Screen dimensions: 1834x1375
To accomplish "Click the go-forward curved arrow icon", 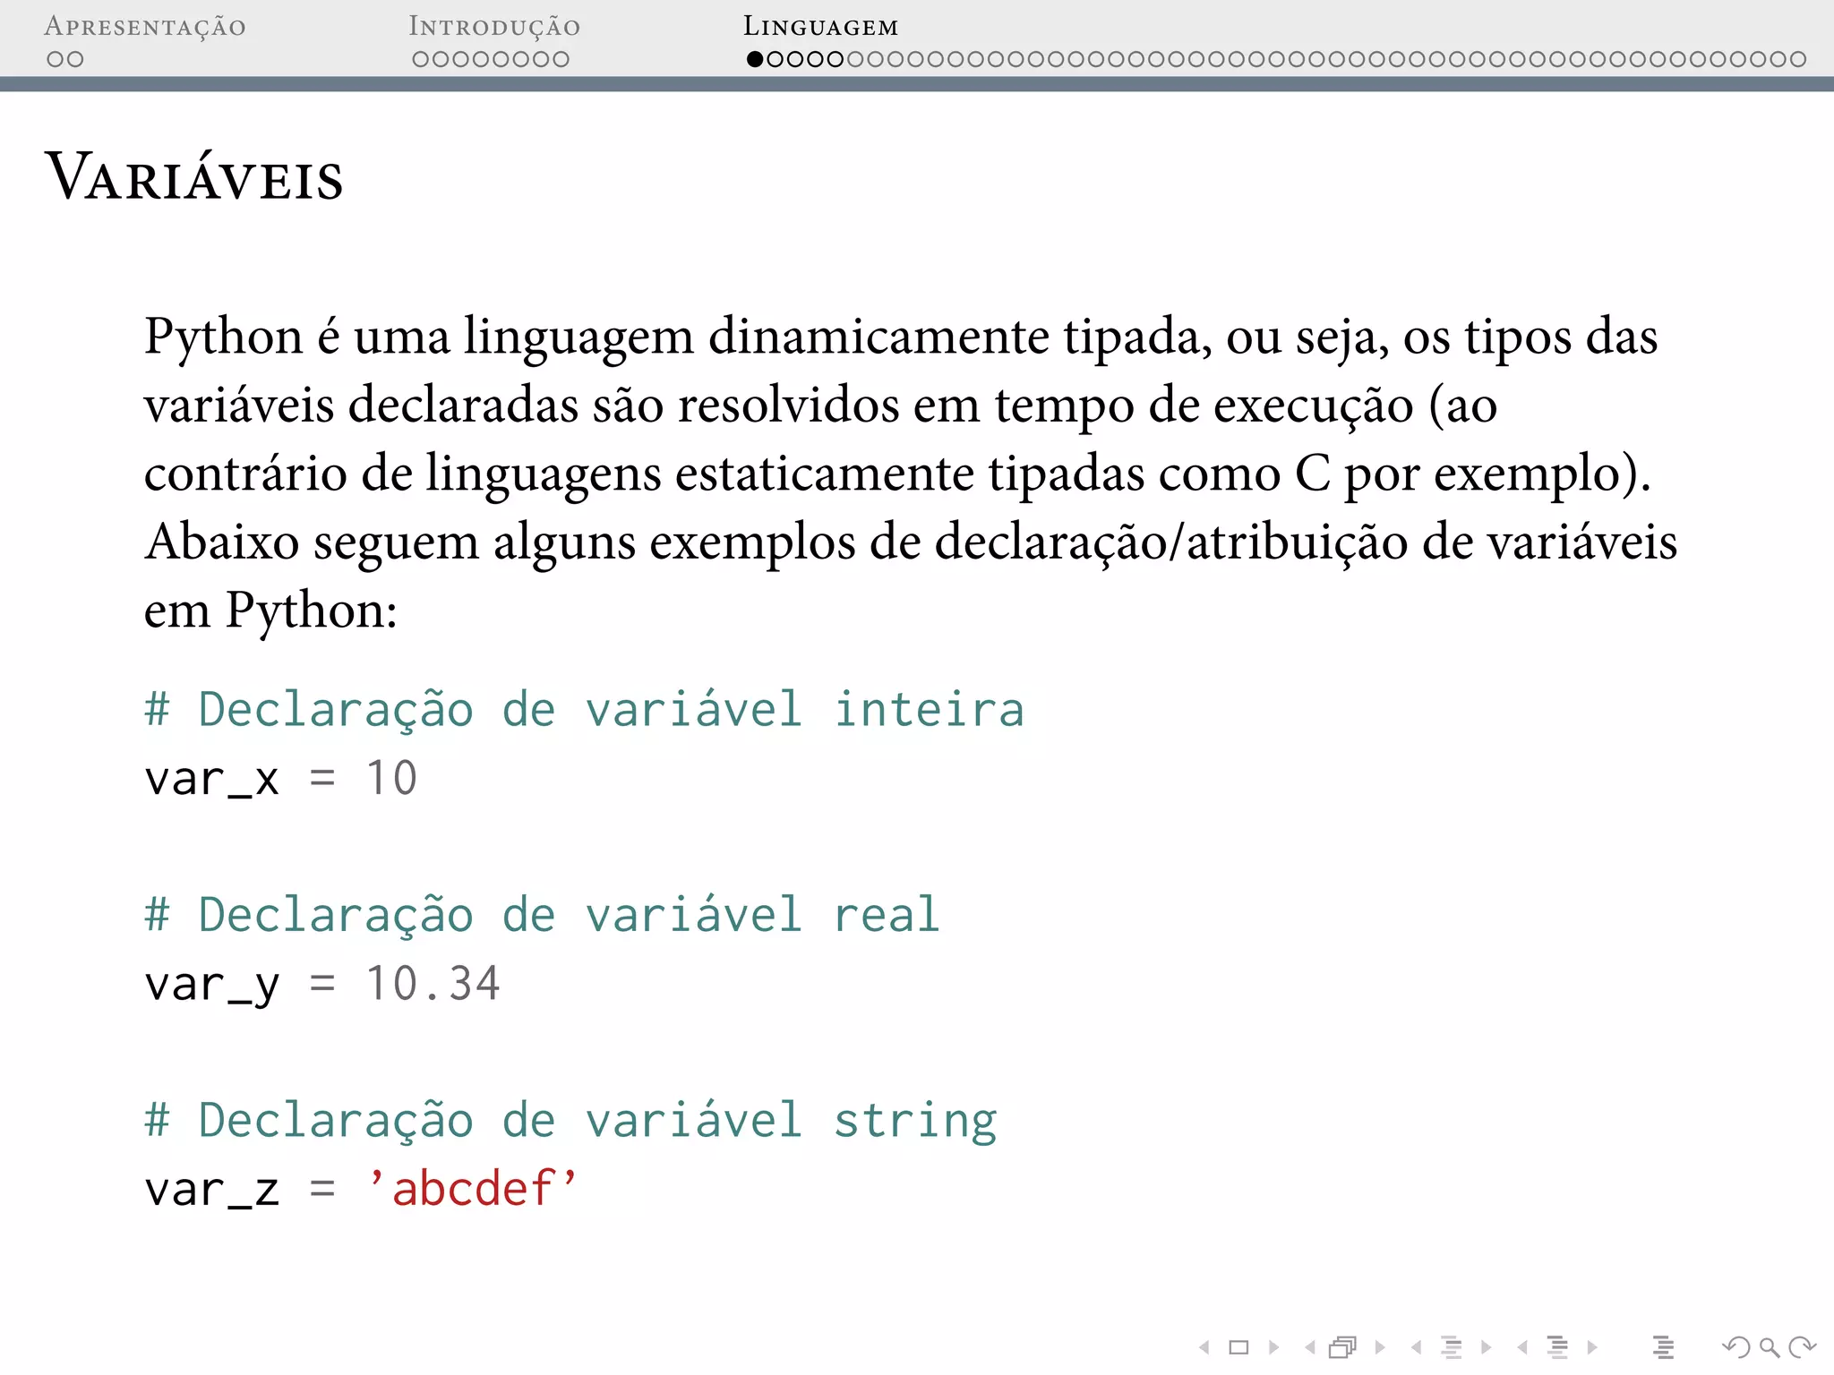I will coord(1802,1346).
